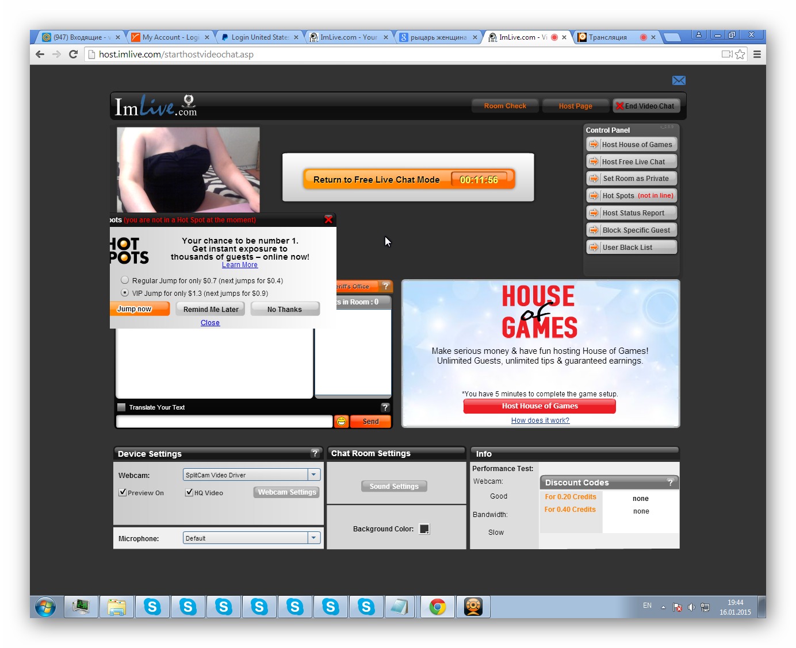This screenshot has width=796, height=648.
Task: Click the smiley emoticon button
Action: pyautogui.click(x=342, y=422)
